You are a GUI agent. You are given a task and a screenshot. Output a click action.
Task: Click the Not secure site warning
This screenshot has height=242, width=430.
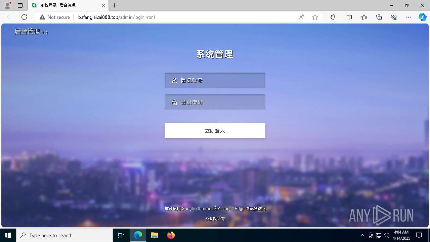(55, 17)
